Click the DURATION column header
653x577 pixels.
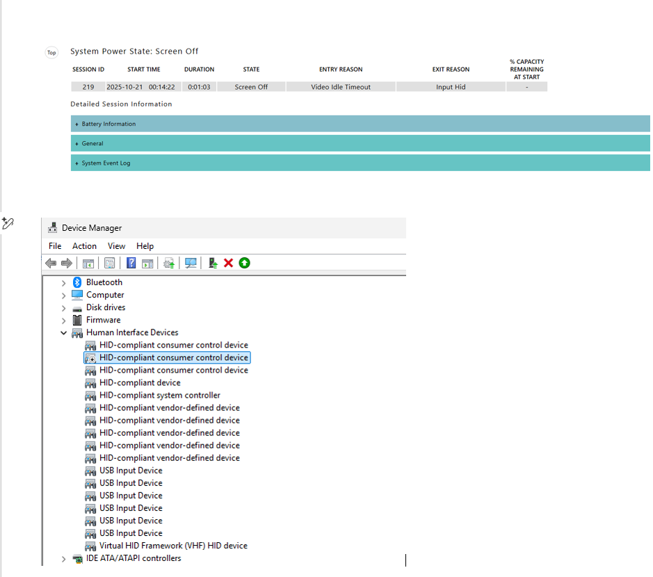199,70
